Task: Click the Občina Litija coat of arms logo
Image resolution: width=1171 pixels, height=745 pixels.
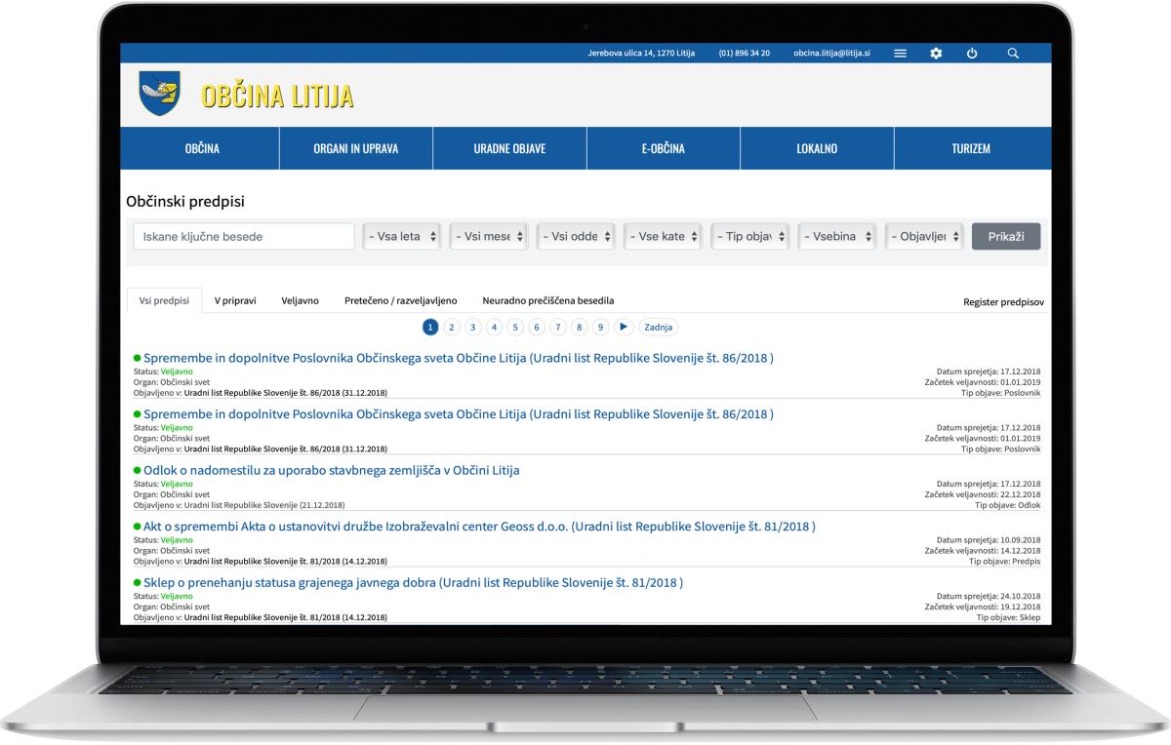Action: point(159,95)
